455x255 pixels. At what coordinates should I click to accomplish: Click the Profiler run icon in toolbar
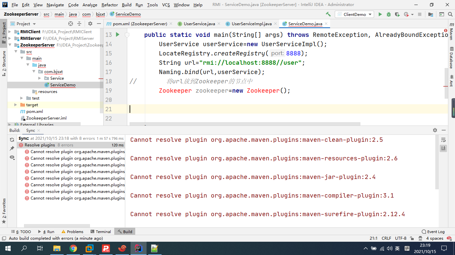406,14
